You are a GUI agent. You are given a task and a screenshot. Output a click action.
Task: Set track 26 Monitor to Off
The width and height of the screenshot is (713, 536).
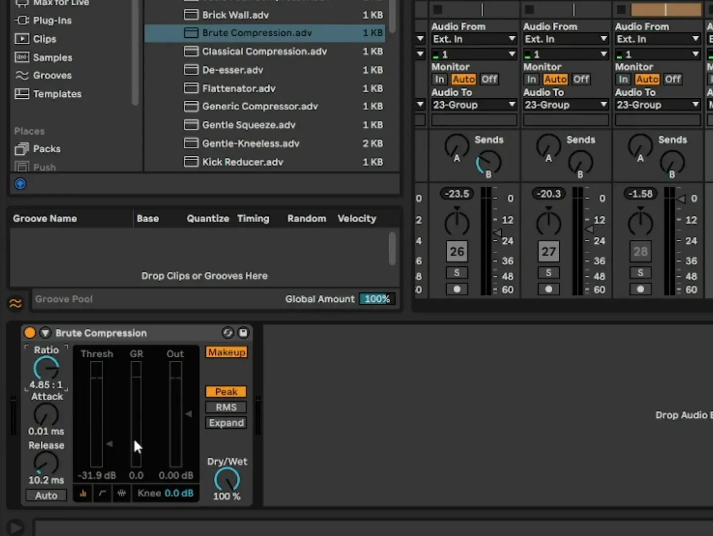click(x=489, y=79)
